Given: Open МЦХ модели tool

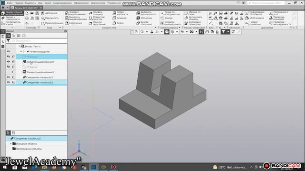Looking at the screenshot, I should [254, 18].
